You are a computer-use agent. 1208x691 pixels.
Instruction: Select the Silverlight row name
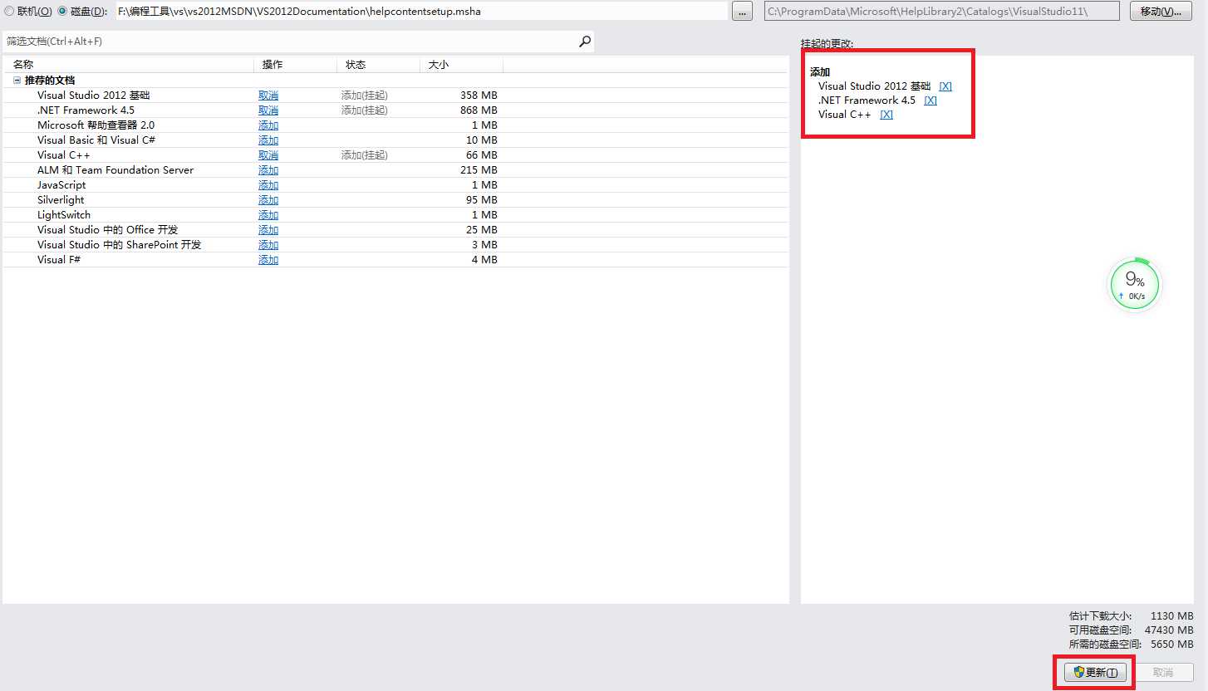(x=61, y=200)
